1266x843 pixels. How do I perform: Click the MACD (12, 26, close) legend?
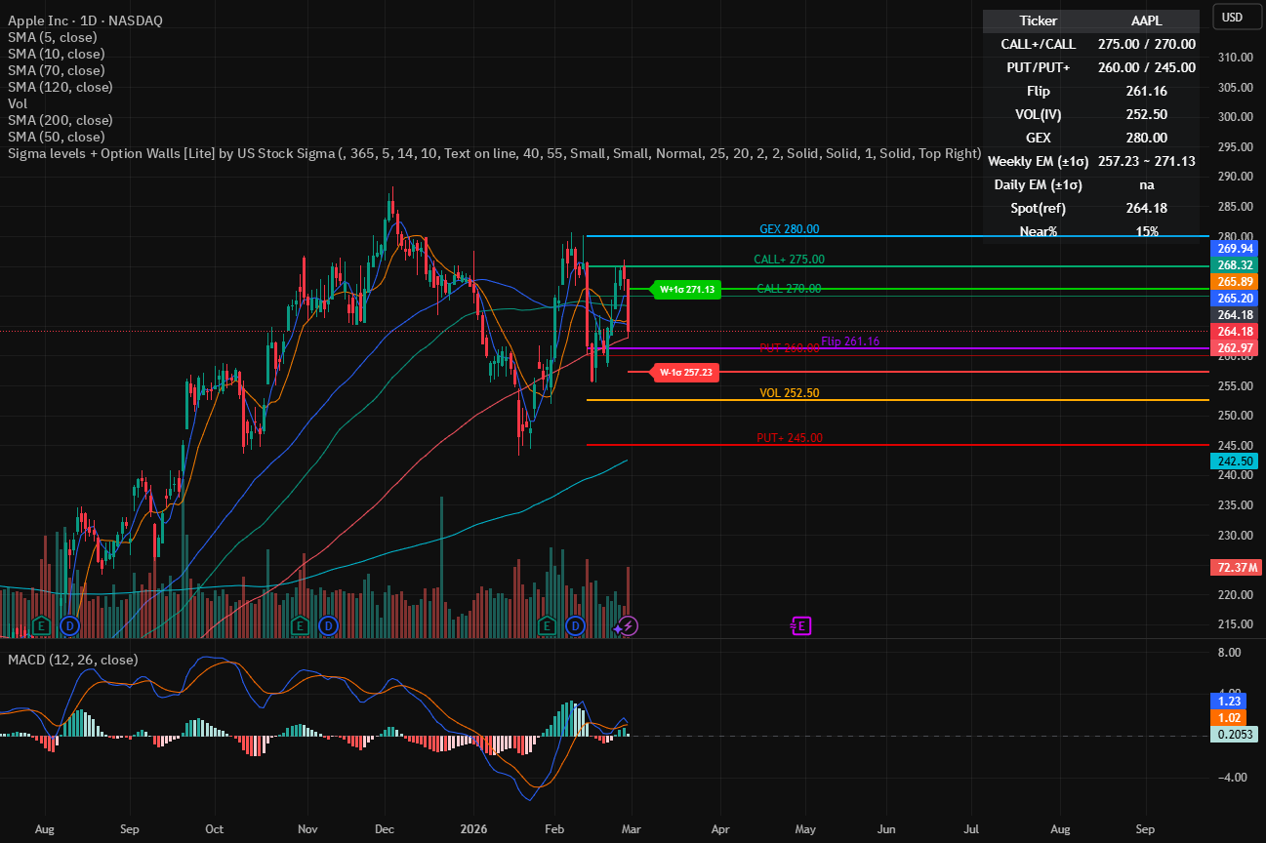coord(73,660)
